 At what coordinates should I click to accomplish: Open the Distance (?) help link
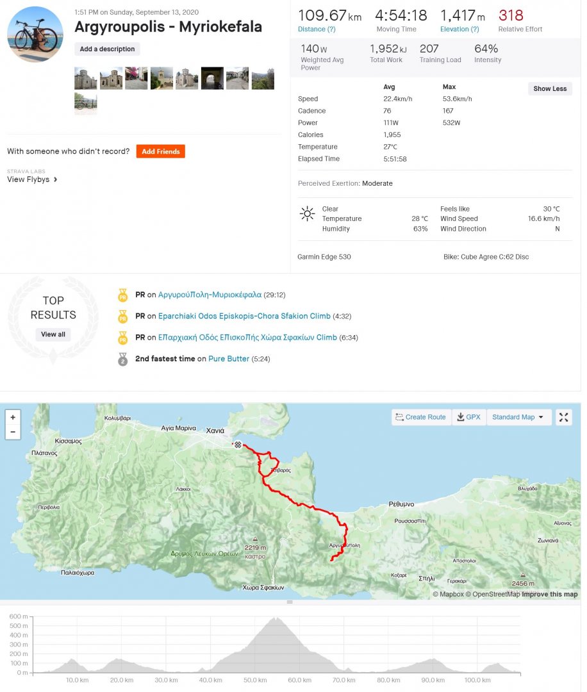317,29
